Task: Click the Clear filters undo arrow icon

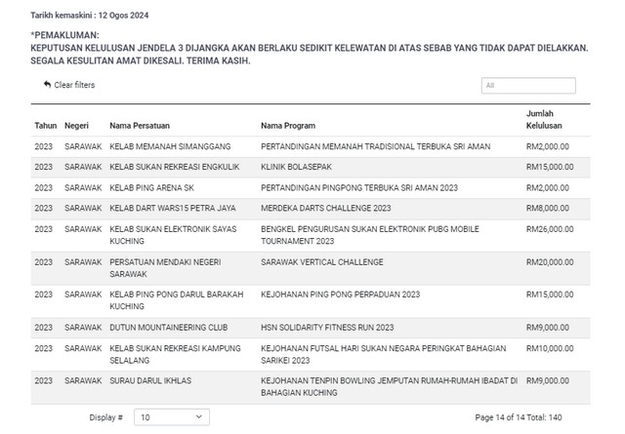Action: pyautogui.click(x=47, y=85)
